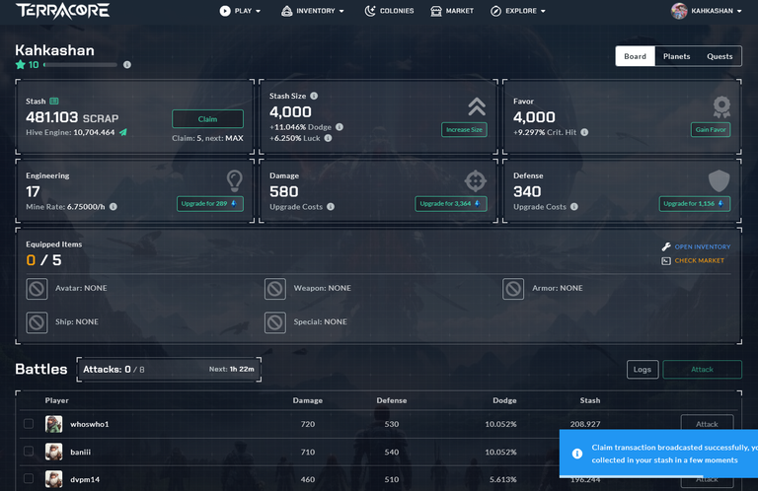Open the Kahkashan account menu

pyautogui.click(x=707, y=11)
